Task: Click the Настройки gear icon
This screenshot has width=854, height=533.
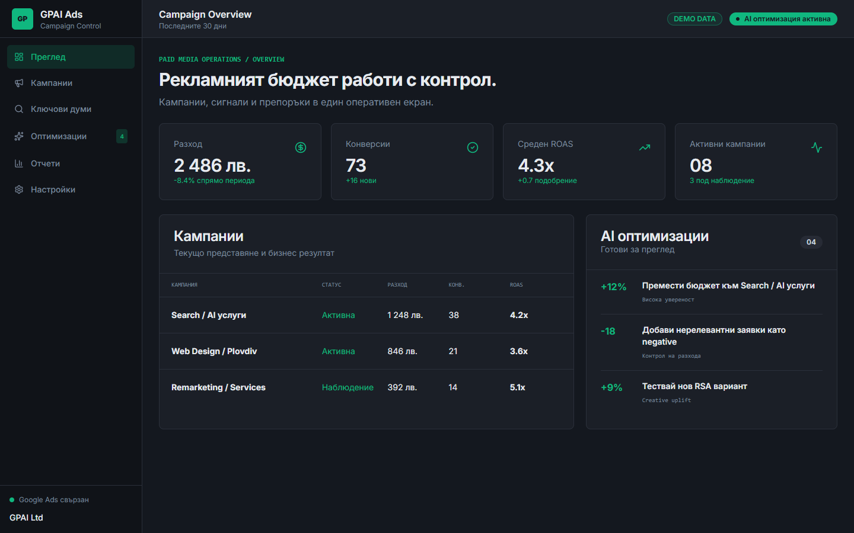Action: point(19,190)
